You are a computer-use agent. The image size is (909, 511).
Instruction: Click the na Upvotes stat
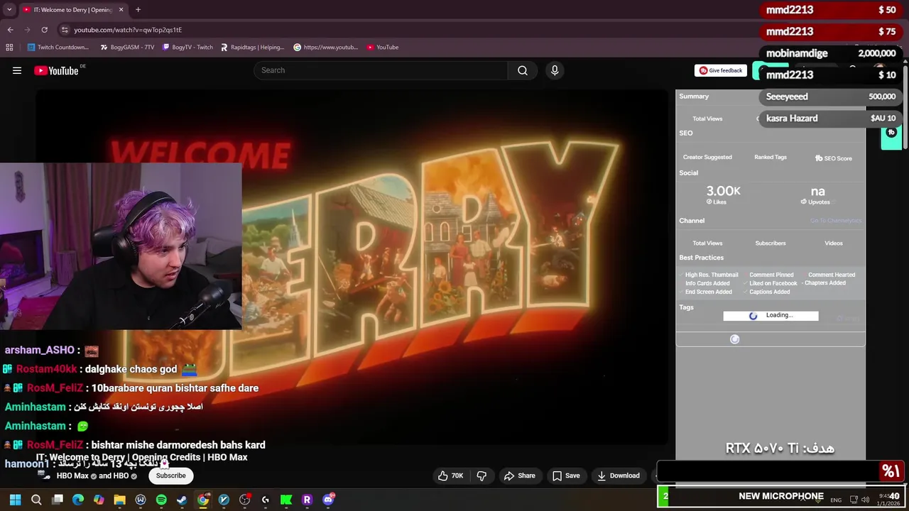click(x=817, y=194)
